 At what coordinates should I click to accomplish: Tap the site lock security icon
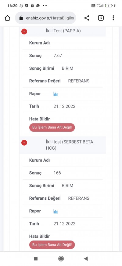coord(21,18)
